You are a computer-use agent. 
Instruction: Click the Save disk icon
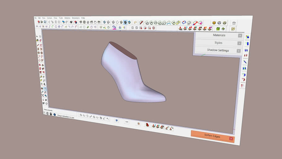45,22
